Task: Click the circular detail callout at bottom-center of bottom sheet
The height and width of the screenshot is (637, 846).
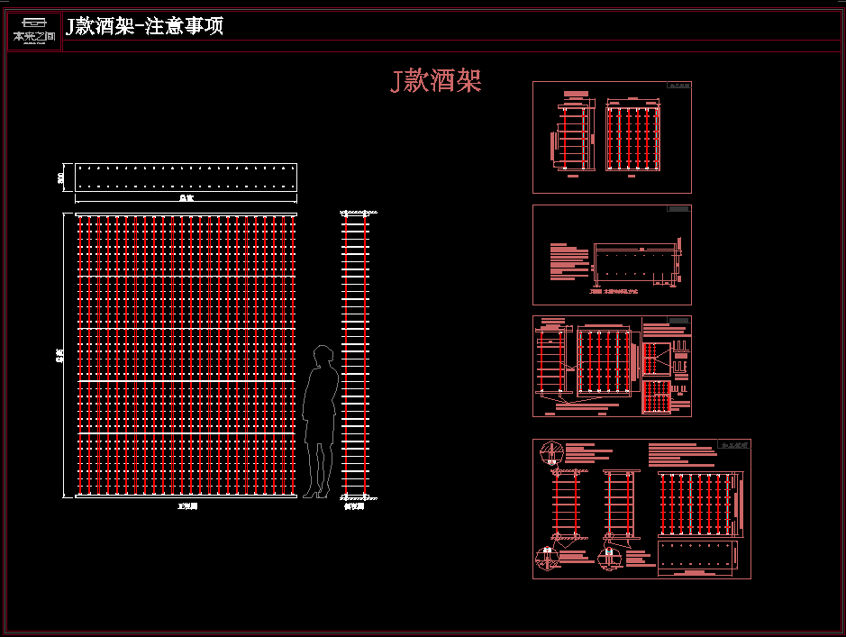Action: click(610, 557)
